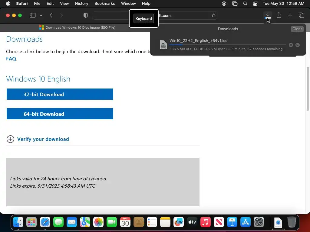Select the Download Windows 10 Disc Image tab
This screenshot has height=232, width=310.
coord(77,27)
